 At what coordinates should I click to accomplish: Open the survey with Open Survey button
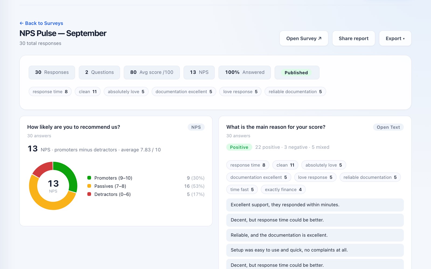point(304,38)
